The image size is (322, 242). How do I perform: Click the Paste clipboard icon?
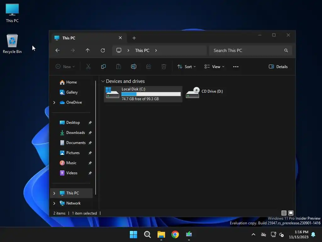(119, 66)
